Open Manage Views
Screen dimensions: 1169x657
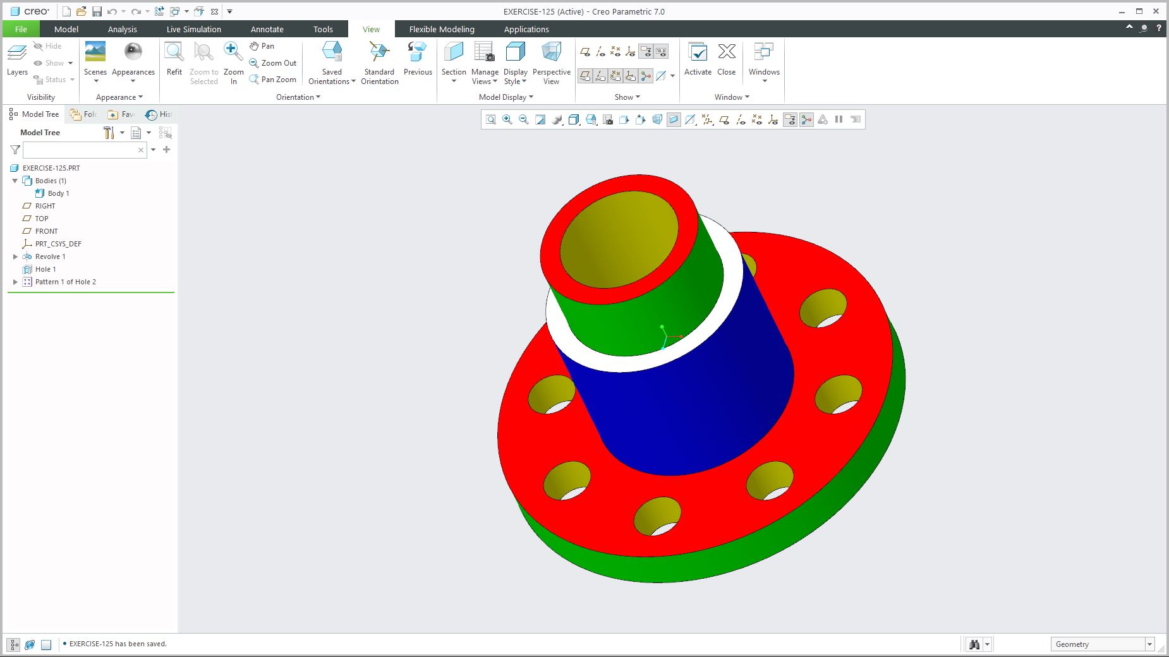point(485,63)
